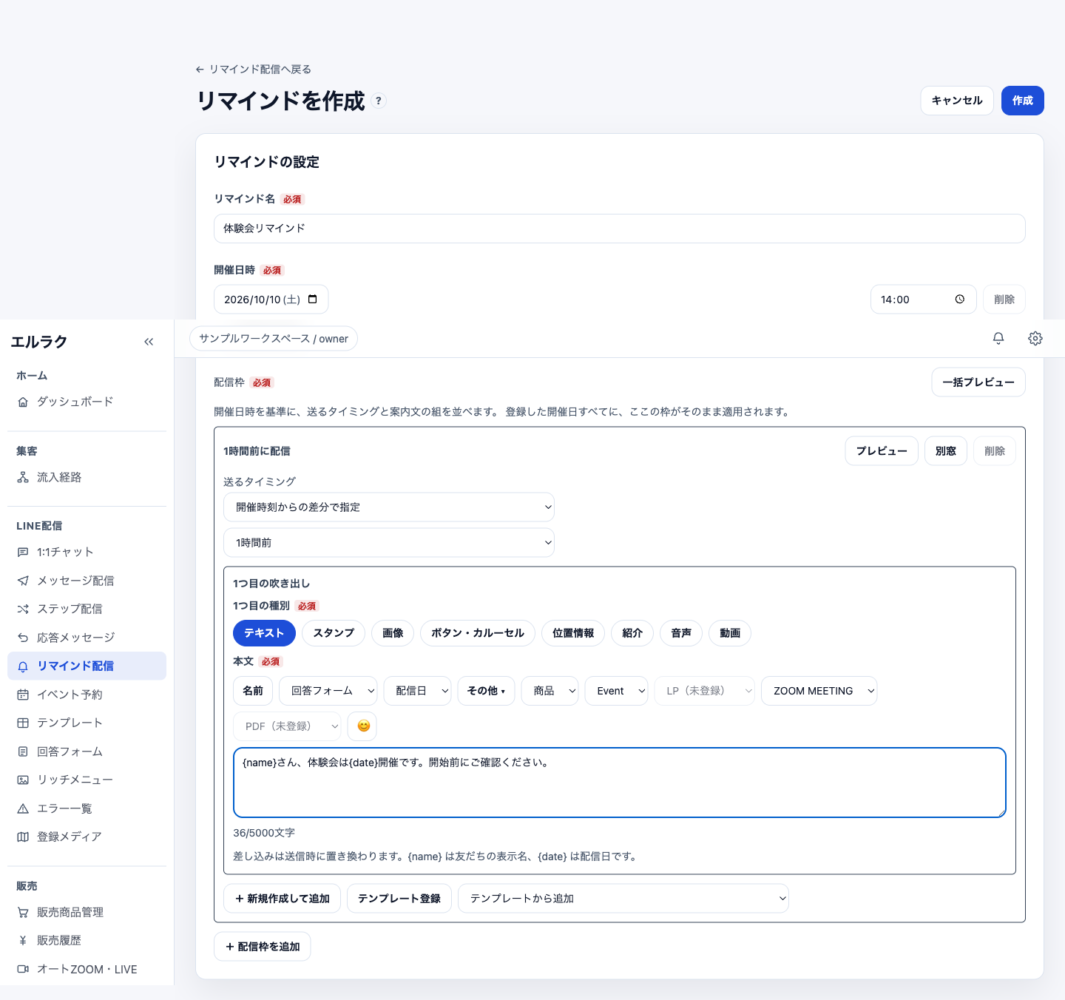This screenshot has width=1065, height=1000.
Task: Open the 1時間前 dropdown
Action: (x=389, y=543)
